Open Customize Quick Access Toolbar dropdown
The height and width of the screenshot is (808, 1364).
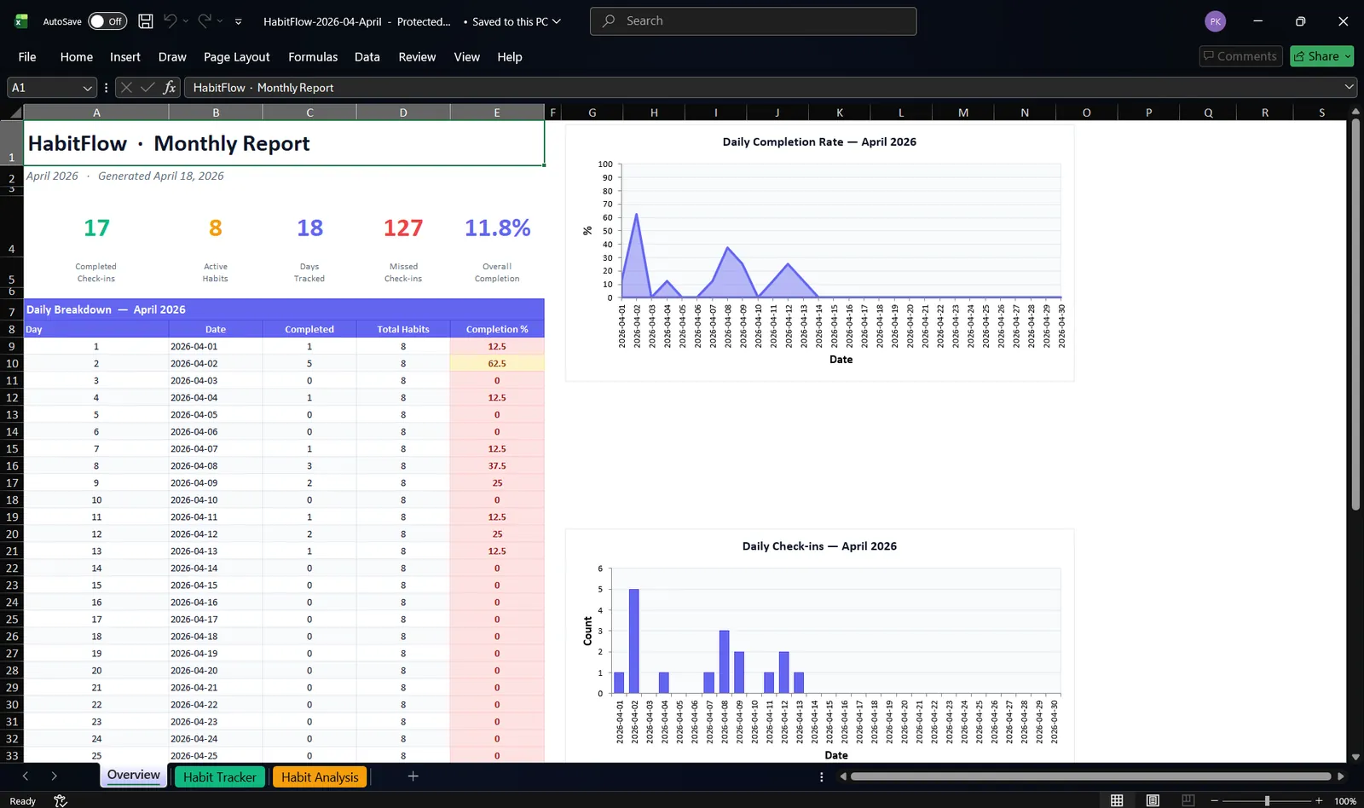click(239, 21)
